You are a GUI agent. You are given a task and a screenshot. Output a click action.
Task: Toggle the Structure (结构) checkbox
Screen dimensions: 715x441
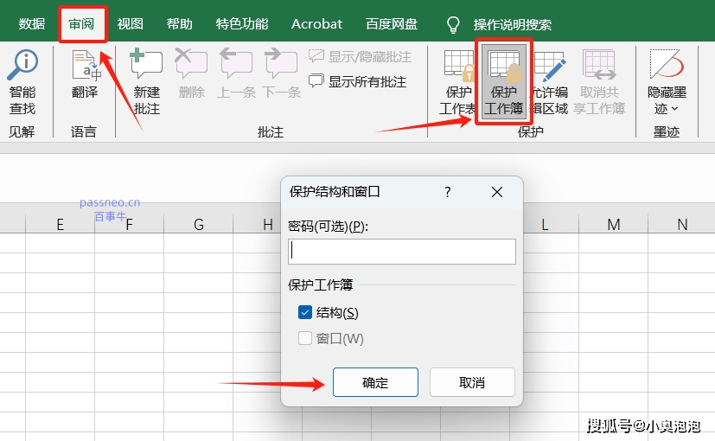(305, 313)
